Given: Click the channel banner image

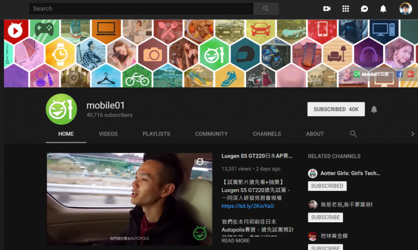Looking at the screenshot, I should [211, 53].
